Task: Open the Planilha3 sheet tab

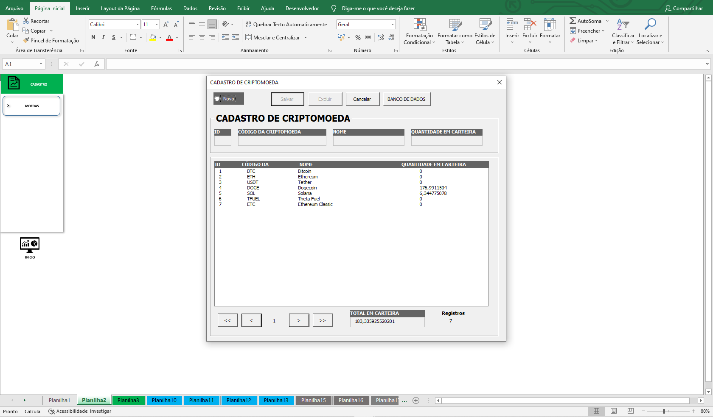Action: coord(128,400)
